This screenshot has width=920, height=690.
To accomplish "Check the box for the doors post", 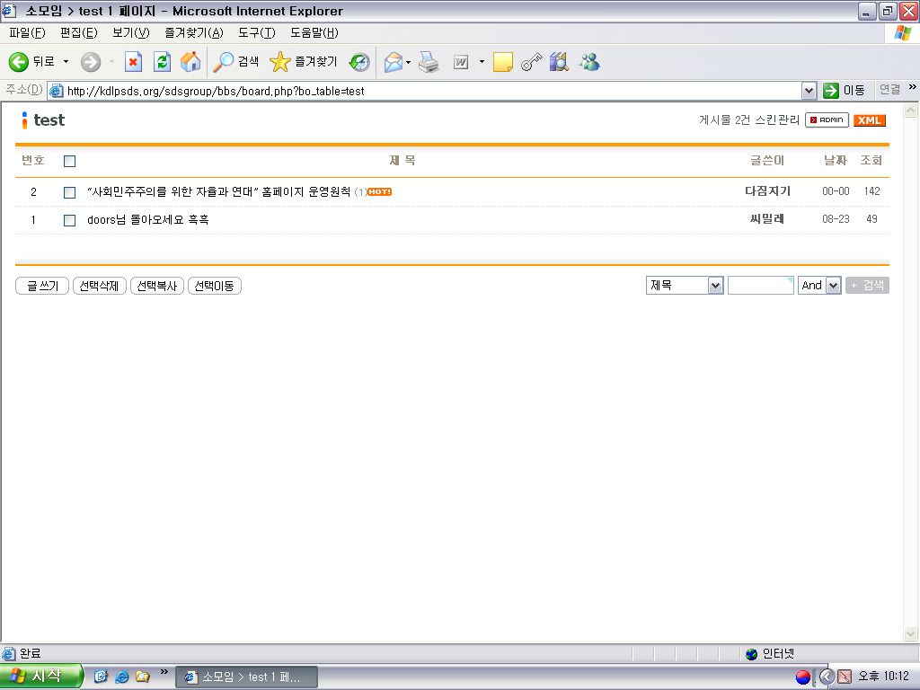I will point(70,220).
